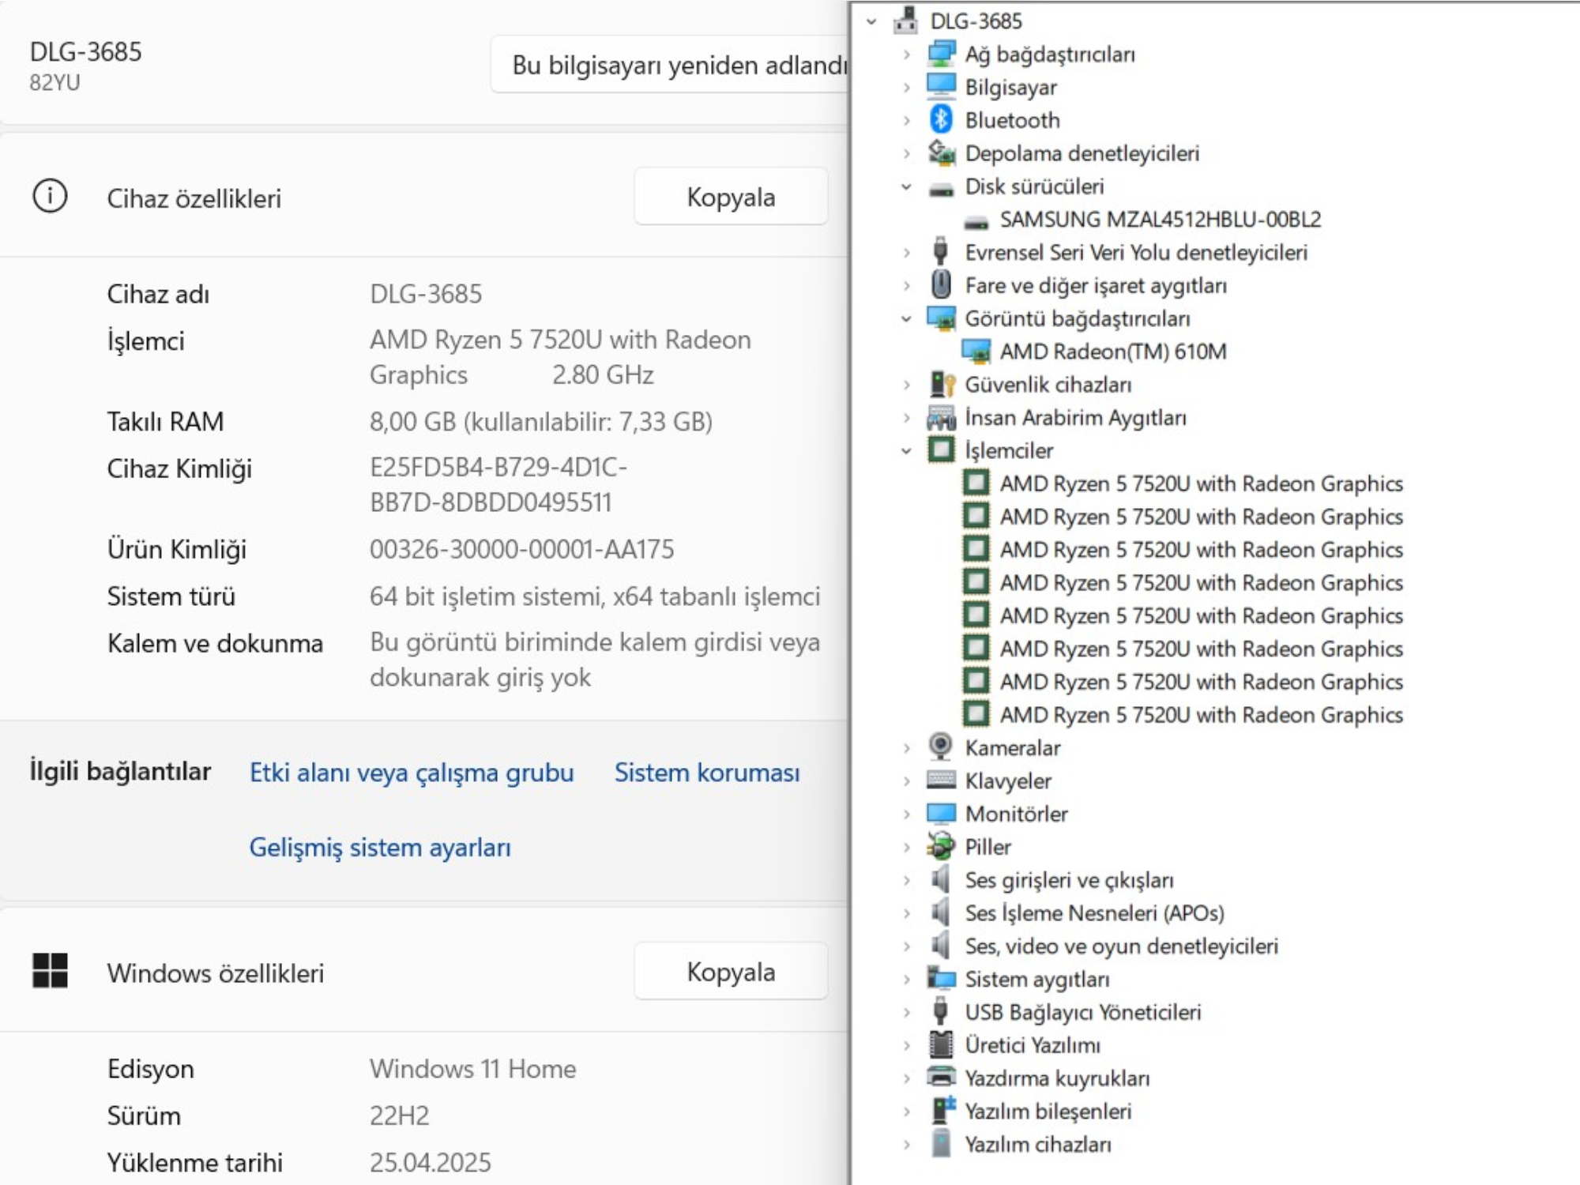Screen dimensions: 1580x1185
Task: Click the Evrensel Seri Veri Yolu USB icon
Action: coord(940,252)
